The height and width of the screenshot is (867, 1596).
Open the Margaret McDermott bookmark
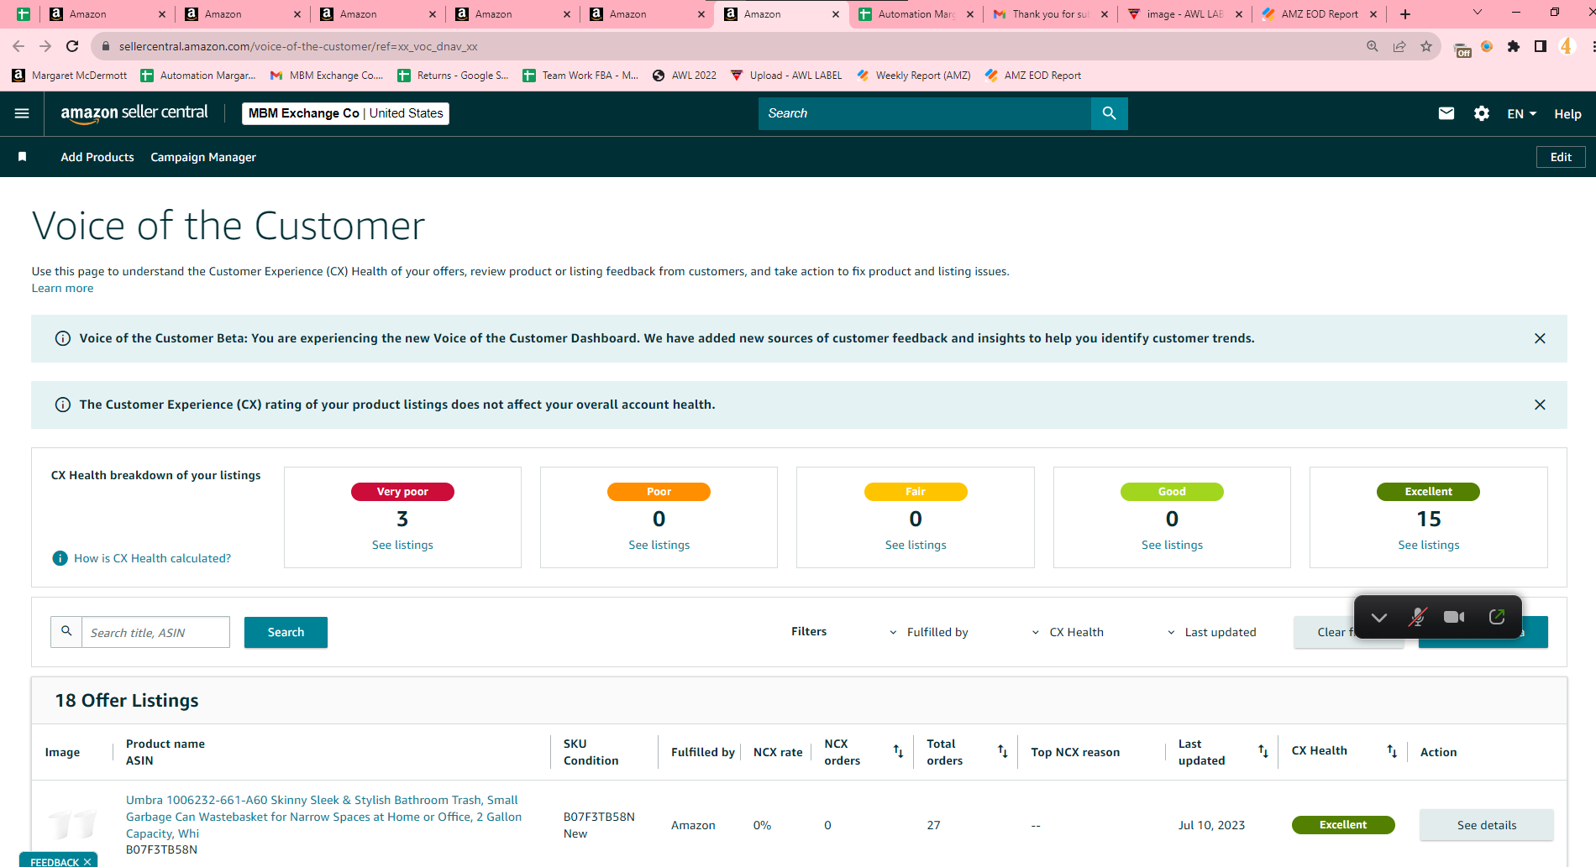[70, 76]
